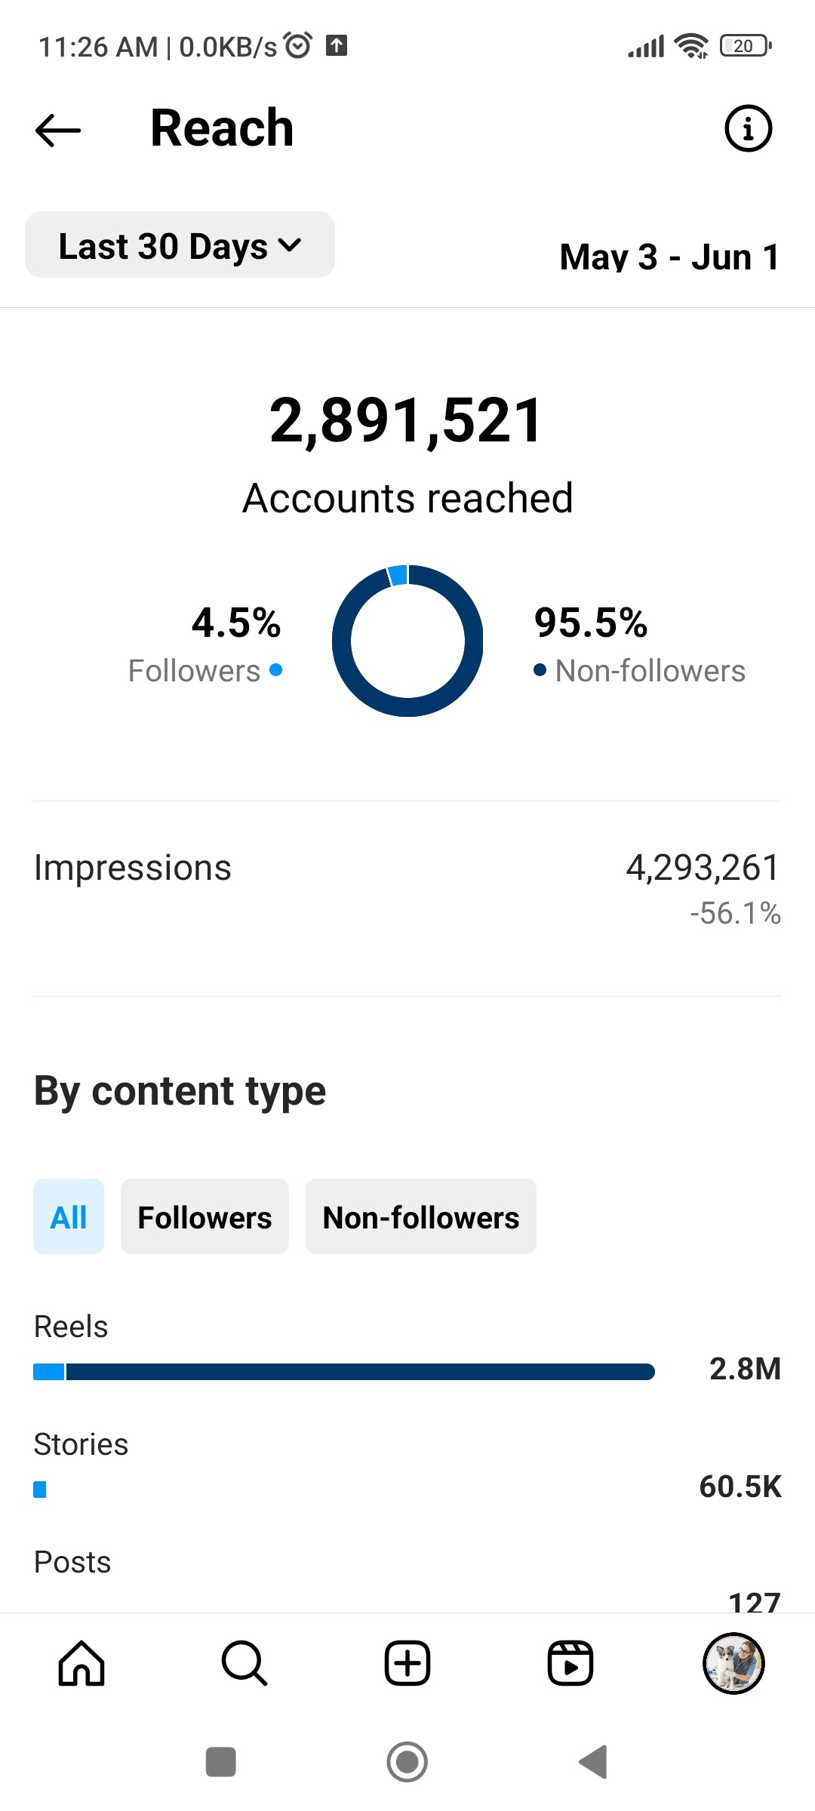
Task: Tap the Reels reach progress bar
Action: pos(344,1372)
